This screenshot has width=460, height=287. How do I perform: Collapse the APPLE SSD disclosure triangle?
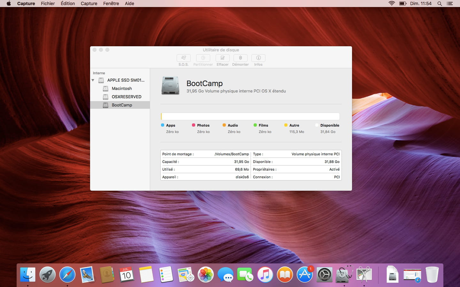pyautogui.click(x=93, y=80)
